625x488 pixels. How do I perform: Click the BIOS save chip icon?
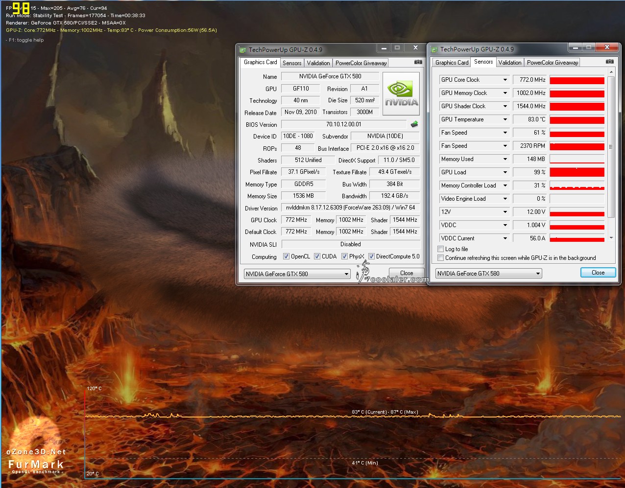[414, 124]
